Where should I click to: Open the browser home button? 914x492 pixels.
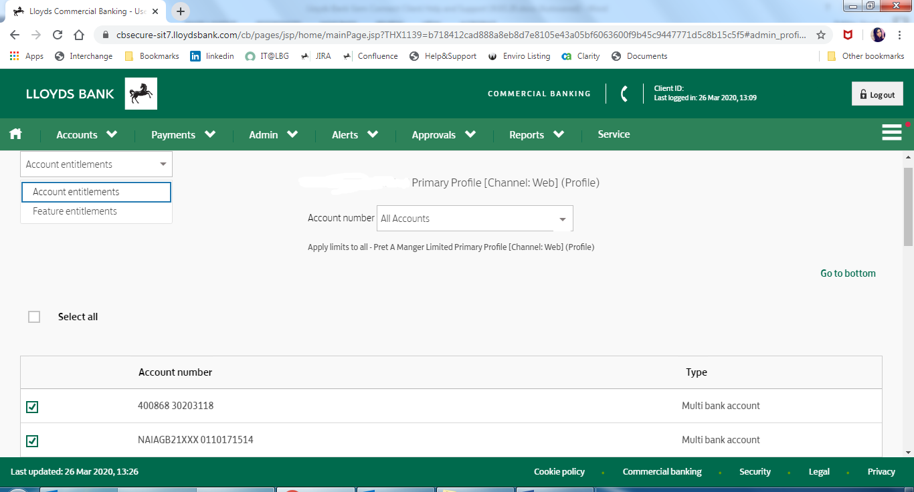[79, 35]
